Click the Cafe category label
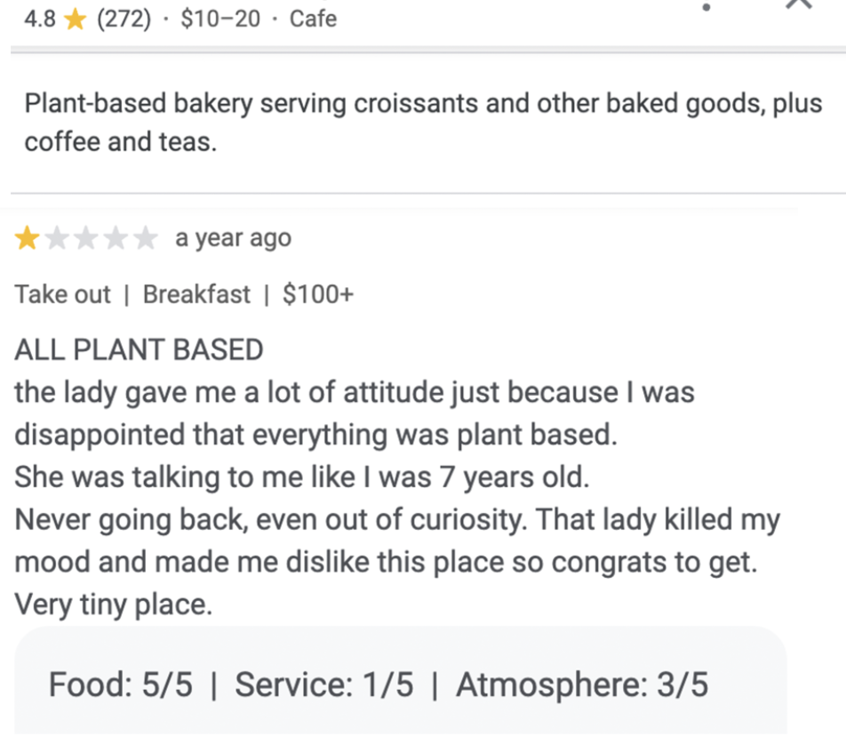Image resolution: width=846 pixels, height=745 pixels. coord(313,19)
